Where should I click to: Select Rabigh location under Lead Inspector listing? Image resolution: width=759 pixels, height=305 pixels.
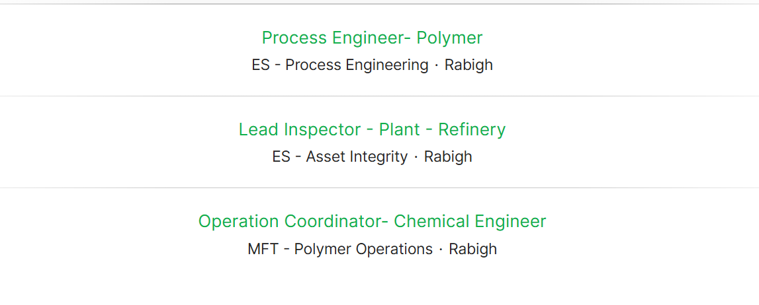point(448,156)
